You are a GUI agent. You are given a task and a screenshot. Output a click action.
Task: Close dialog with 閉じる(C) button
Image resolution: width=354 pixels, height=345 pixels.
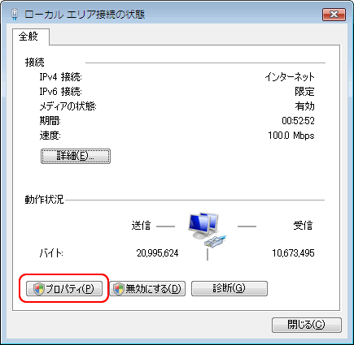pyautogui.click(x=306, y=325)
